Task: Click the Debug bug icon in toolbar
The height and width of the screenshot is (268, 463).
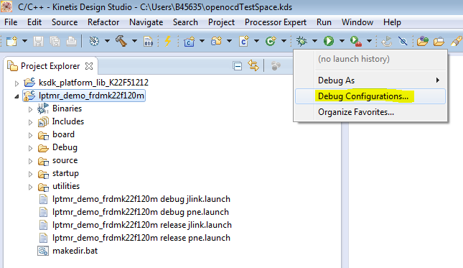Action: 301,41
